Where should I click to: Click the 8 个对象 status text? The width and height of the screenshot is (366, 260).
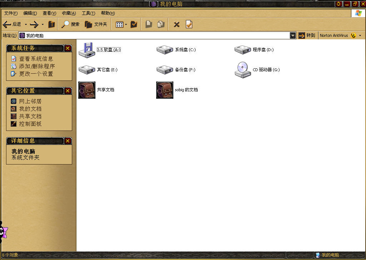coord(10,255)
